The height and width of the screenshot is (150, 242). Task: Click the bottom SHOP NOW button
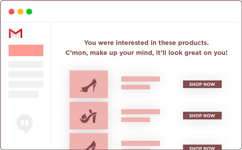coord(202,147)
